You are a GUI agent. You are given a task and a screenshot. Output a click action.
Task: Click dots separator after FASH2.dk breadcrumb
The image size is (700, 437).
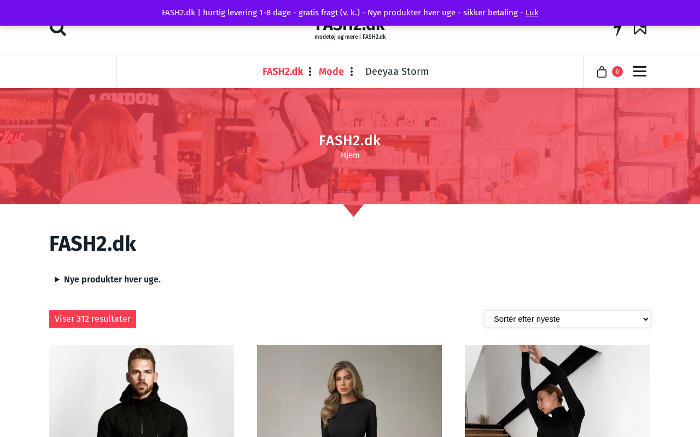click(x=310, y=72)
